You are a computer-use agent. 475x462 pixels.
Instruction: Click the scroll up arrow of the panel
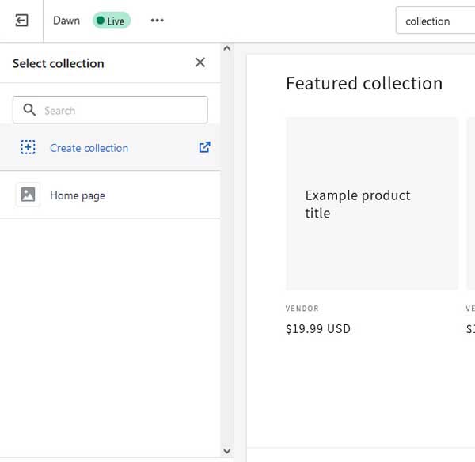[x=227, y=48]
